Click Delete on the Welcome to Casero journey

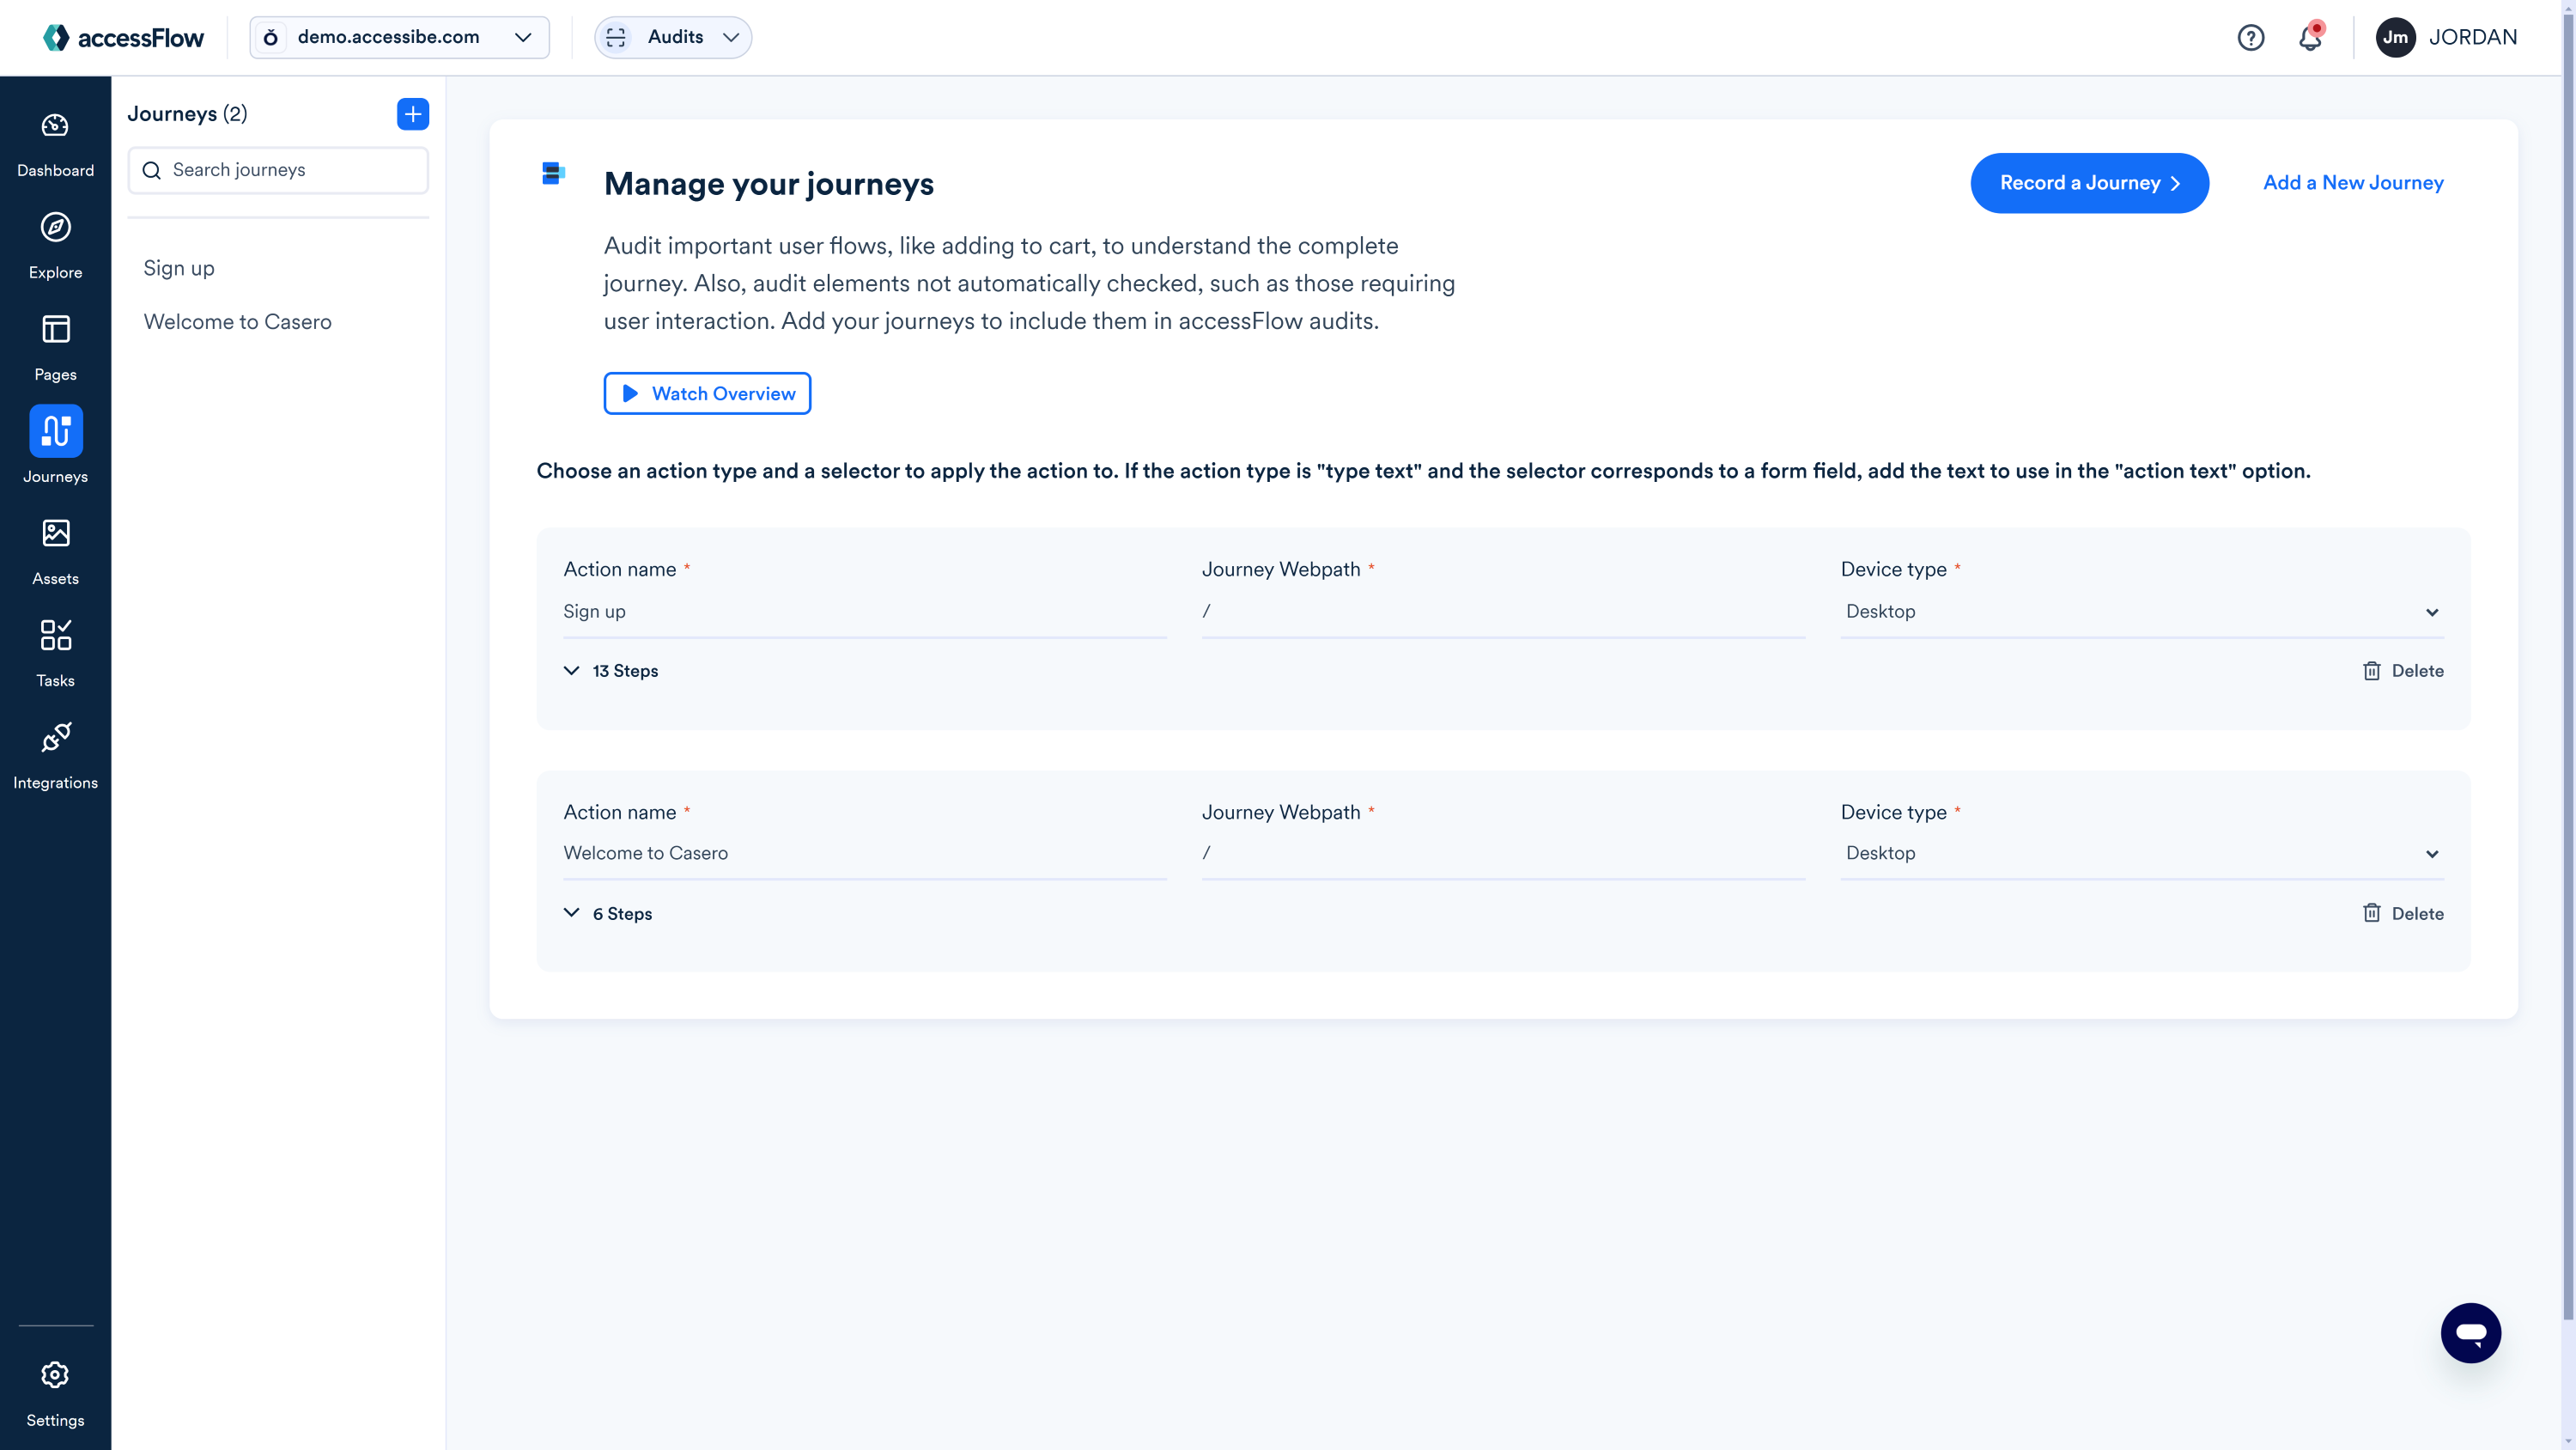[2404, 914]
